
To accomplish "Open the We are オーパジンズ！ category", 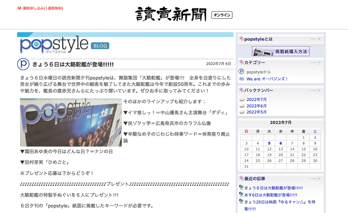I will pyautogui.click(x=267, y=79).
